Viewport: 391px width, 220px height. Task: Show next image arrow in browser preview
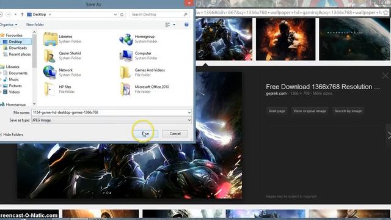(389, 136)
